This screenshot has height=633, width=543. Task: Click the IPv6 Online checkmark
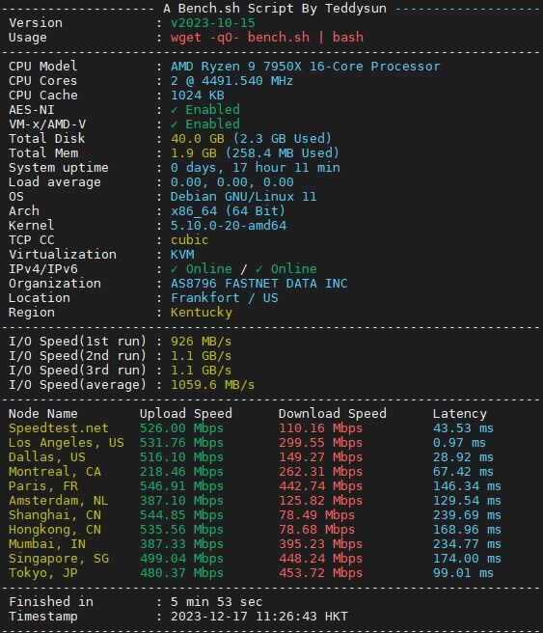click(x=259, y=269)
